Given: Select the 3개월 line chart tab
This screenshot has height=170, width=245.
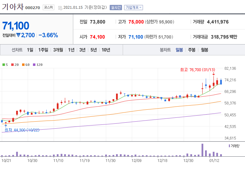Looking at the screenshot, I should point(58,50).
